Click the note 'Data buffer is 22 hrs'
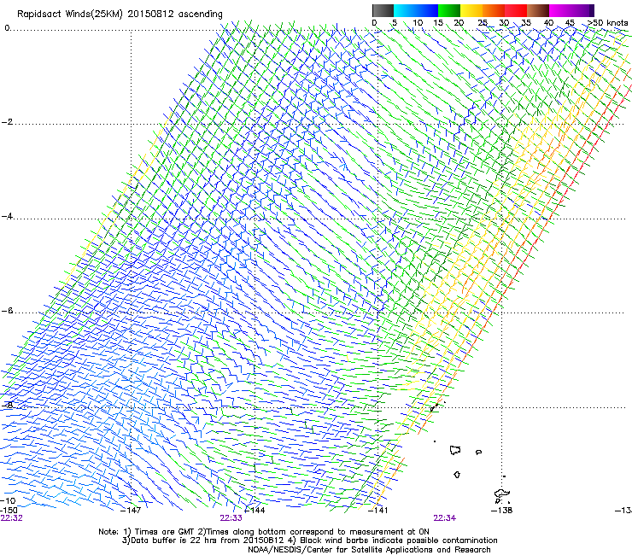Image resolution: width=632 pixels, height=555 pixels. tap(173, 540)
